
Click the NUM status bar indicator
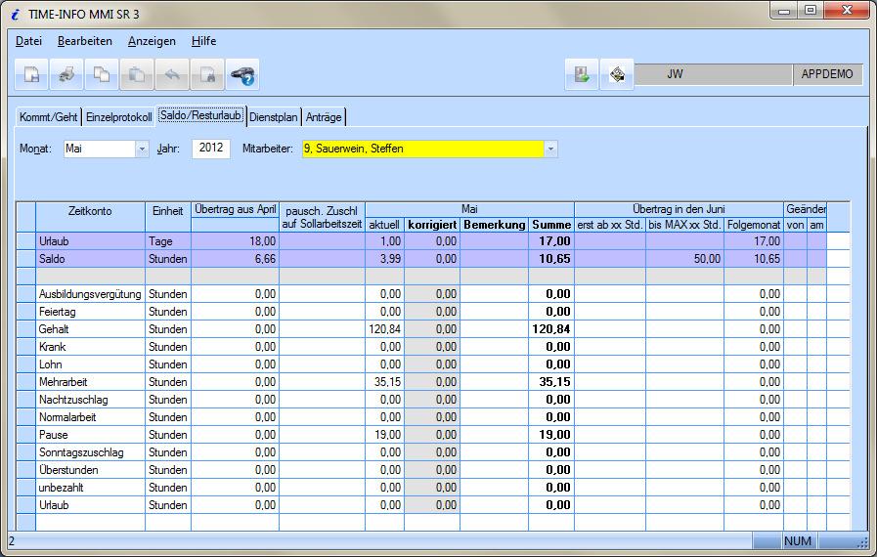click(797, 541)
